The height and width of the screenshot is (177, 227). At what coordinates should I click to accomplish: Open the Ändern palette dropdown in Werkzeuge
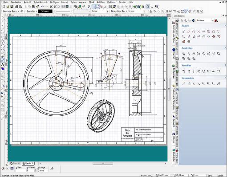point(213,20)
